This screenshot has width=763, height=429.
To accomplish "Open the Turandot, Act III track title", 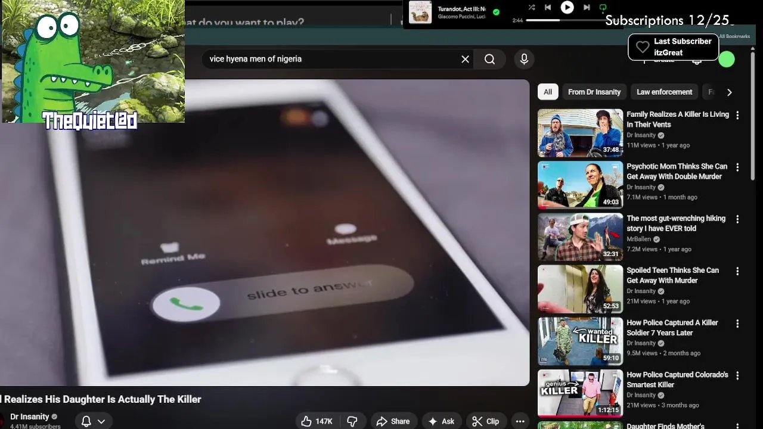I will [462, 9].
